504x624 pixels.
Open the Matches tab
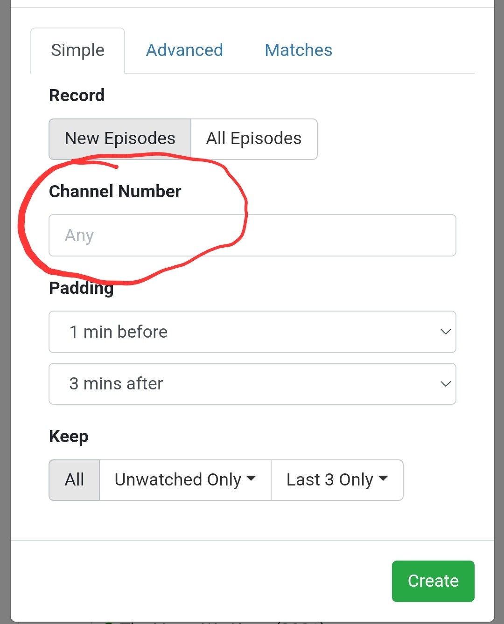[x=298, y=50]
